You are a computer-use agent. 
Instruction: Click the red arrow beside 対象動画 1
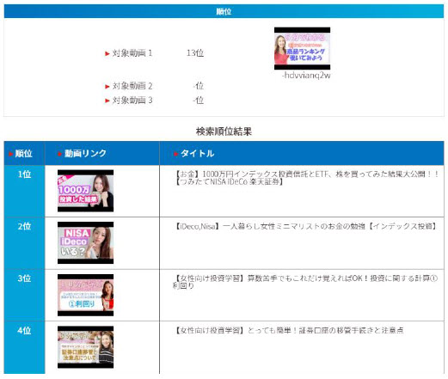(x=107, y=53)
